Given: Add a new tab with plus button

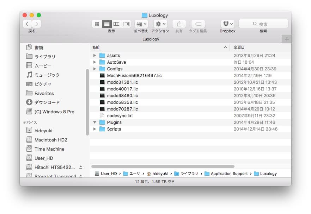Looking at the screenshot, I should click(x=286, y=39).
